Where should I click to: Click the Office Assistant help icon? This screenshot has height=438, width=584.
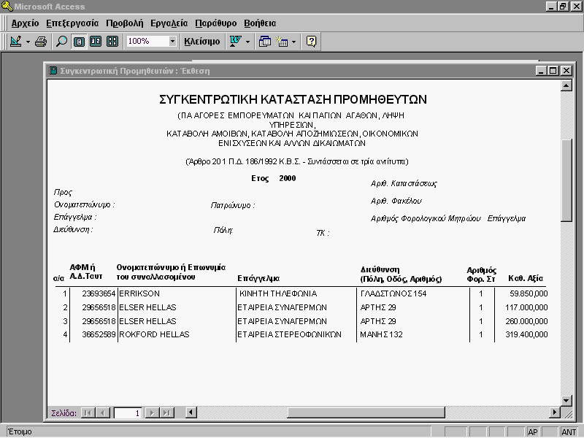pos(312,41)
